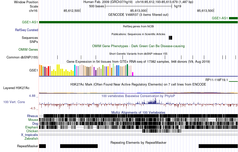Open the OMIM Genes track label

coord(28,50)
